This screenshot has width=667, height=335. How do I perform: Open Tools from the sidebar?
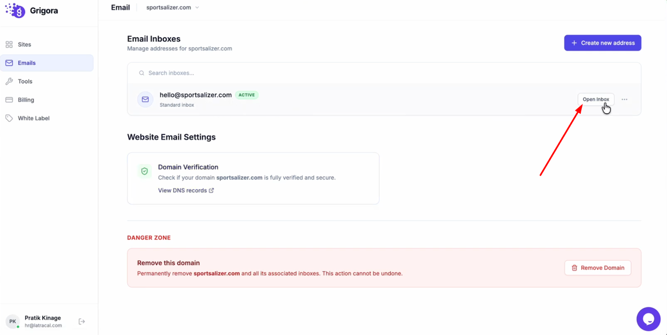click(25, 81)
